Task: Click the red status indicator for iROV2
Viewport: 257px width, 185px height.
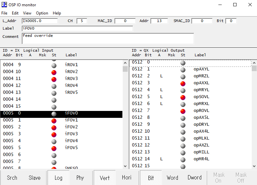Action: 54,72
